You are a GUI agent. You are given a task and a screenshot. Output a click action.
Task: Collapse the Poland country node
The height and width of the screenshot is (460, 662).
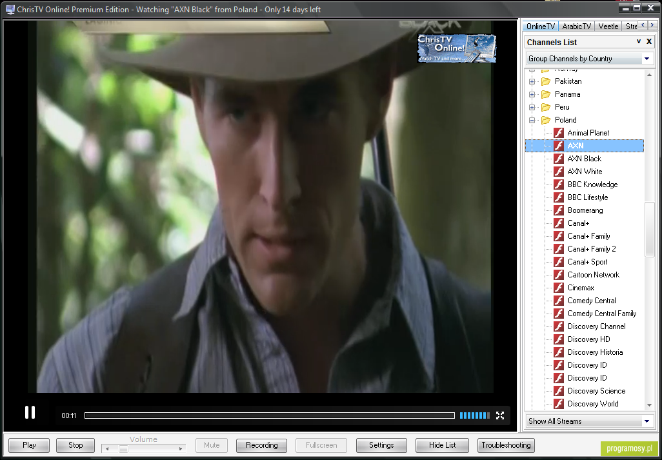[532, 120]
